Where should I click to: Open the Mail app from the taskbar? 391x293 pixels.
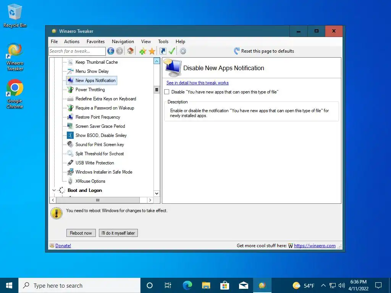click(x=243, y=285)
